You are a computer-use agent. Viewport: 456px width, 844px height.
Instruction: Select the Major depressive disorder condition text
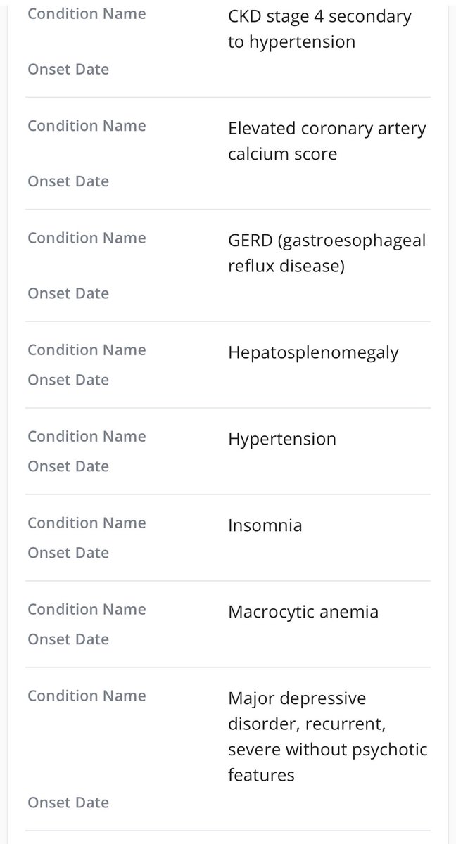[x=327, y=736]
